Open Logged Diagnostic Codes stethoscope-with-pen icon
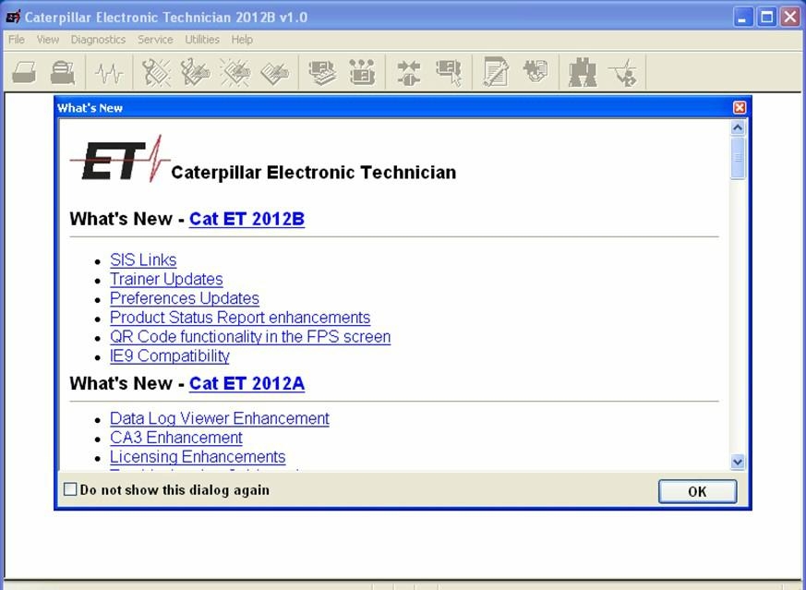 point(195,72)
